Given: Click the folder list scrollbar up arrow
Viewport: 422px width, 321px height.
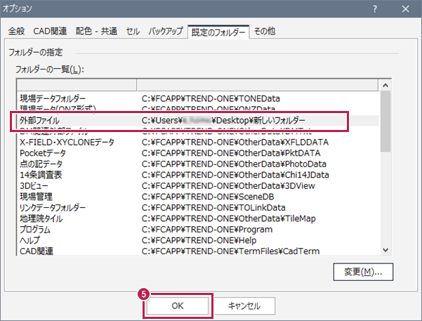Looking at the screenshot, I should [x=385, y=85].
